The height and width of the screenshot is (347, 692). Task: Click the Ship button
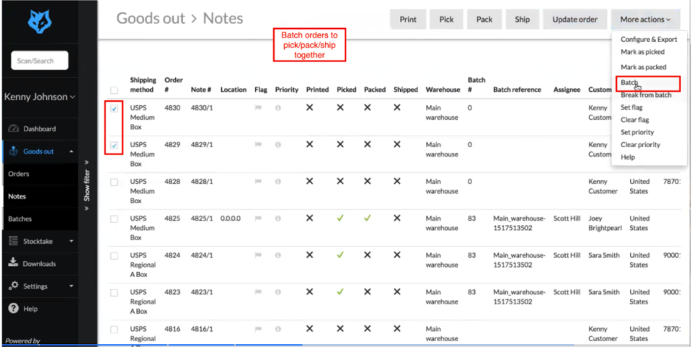coord(523,19)
